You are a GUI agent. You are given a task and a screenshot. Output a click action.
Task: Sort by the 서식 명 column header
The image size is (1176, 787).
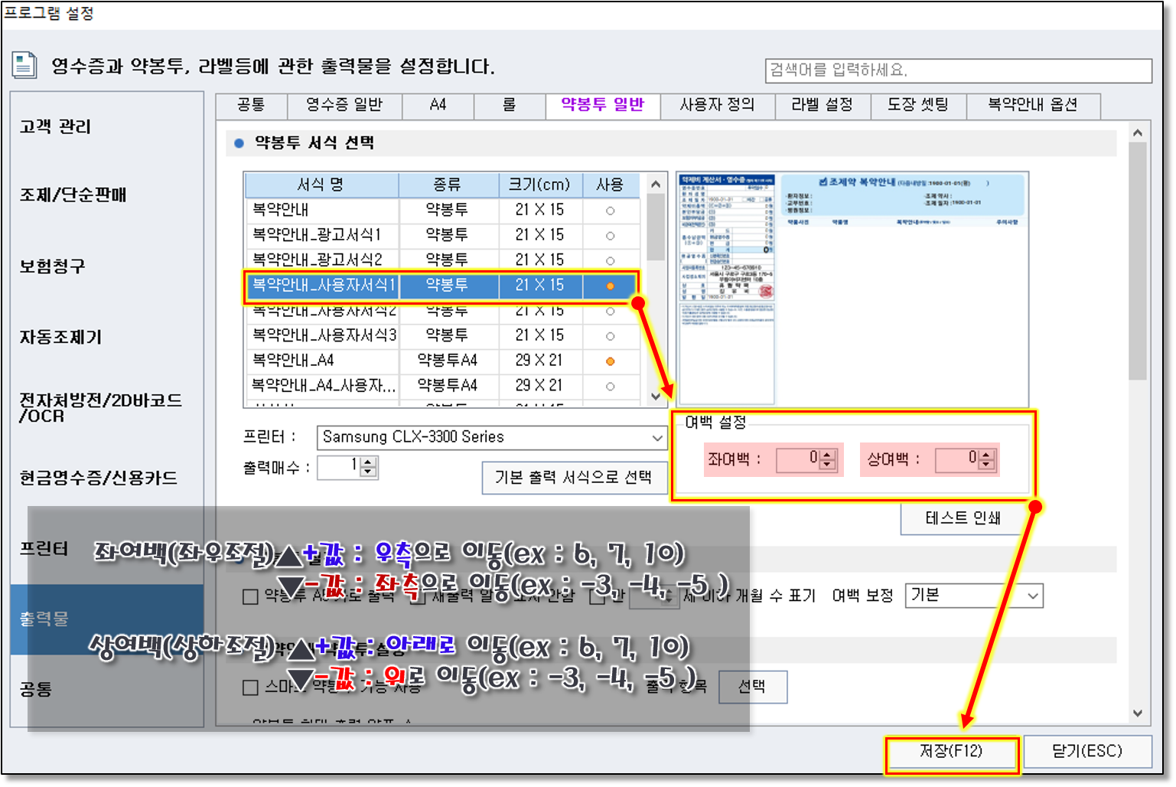(x=321, y=185)
